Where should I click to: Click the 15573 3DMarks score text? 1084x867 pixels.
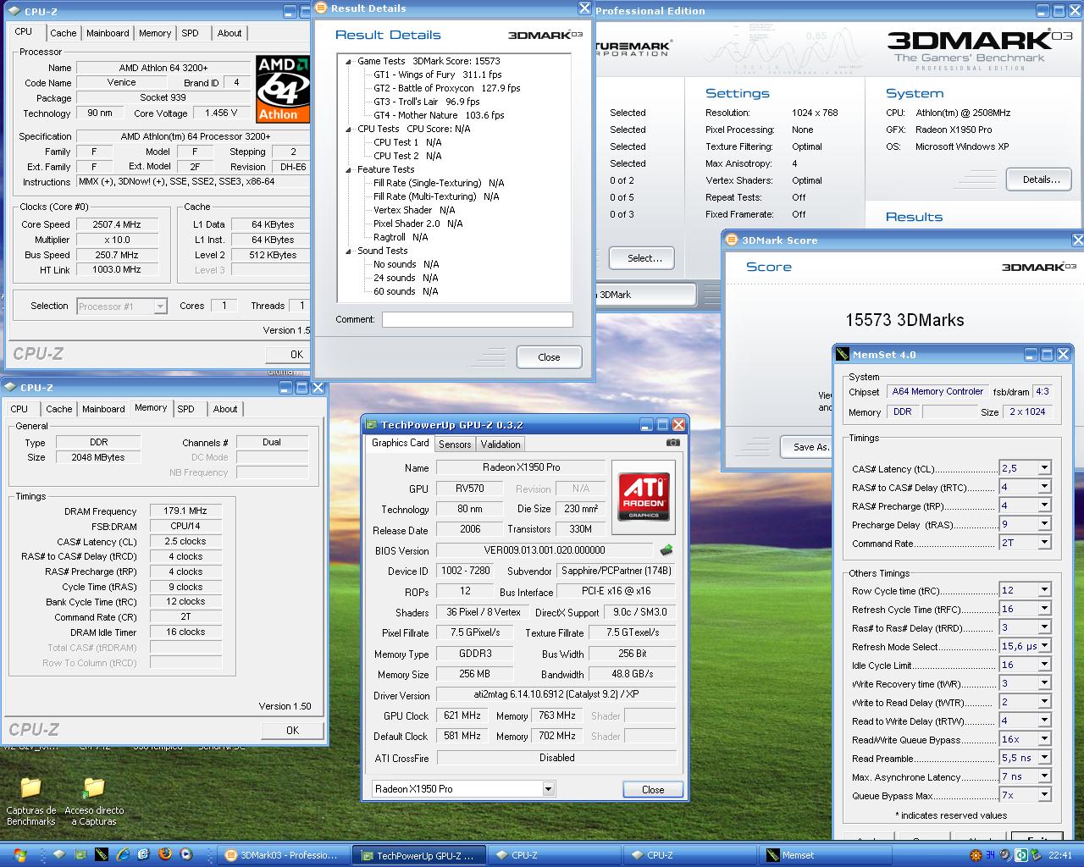[x=904, y=320]
